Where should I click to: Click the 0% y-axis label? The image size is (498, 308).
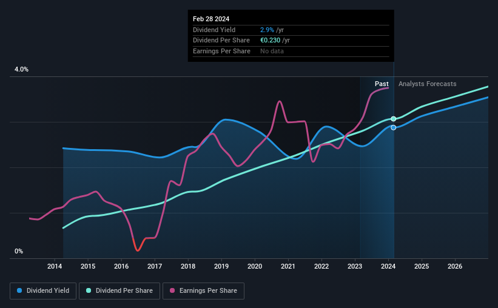(x=19, y=251)
